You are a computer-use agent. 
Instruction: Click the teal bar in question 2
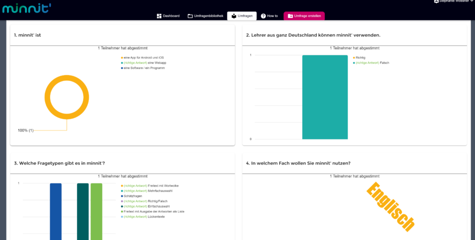[325, 97]
